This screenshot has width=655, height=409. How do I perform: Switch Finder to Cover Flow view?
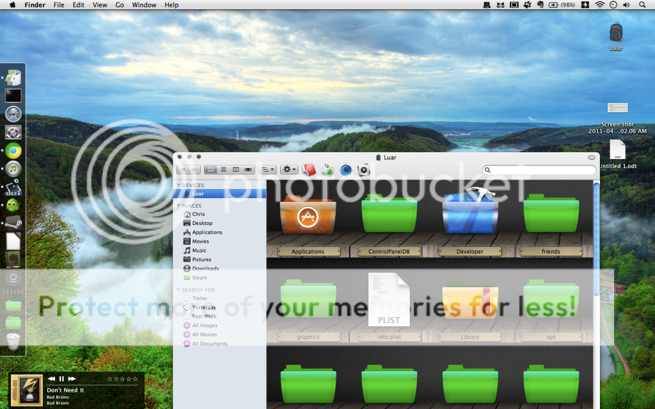click(248, 169)
